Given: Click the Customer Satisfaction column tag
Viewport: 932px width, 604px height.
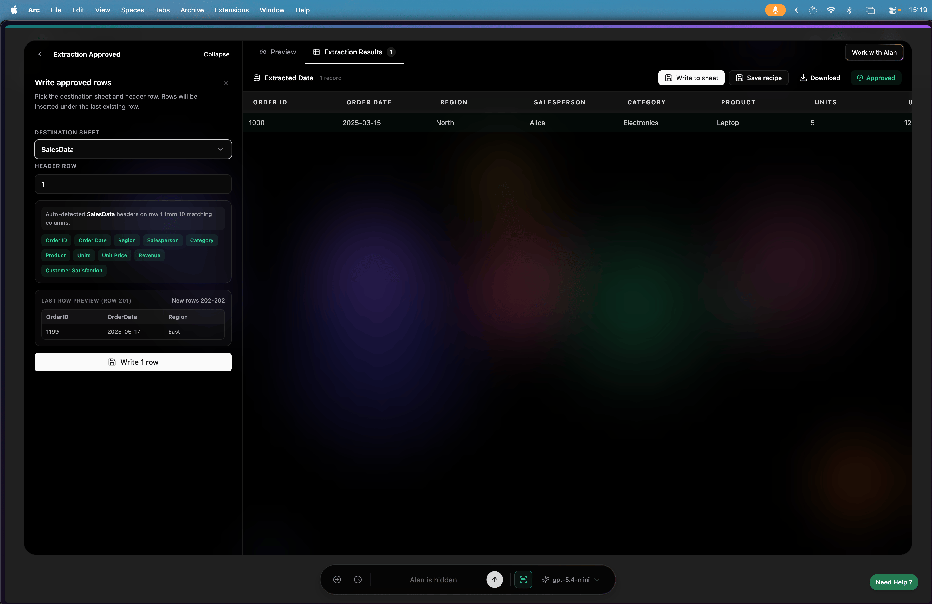Looking at the screenshot, I should point(74,271).
